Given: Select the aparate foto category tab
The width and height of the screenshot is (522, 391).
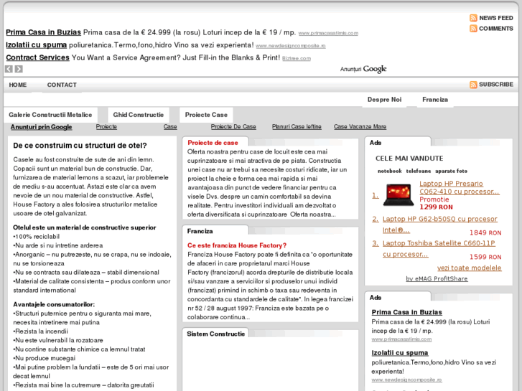Looking at the screenshot, I should (451, 171).
